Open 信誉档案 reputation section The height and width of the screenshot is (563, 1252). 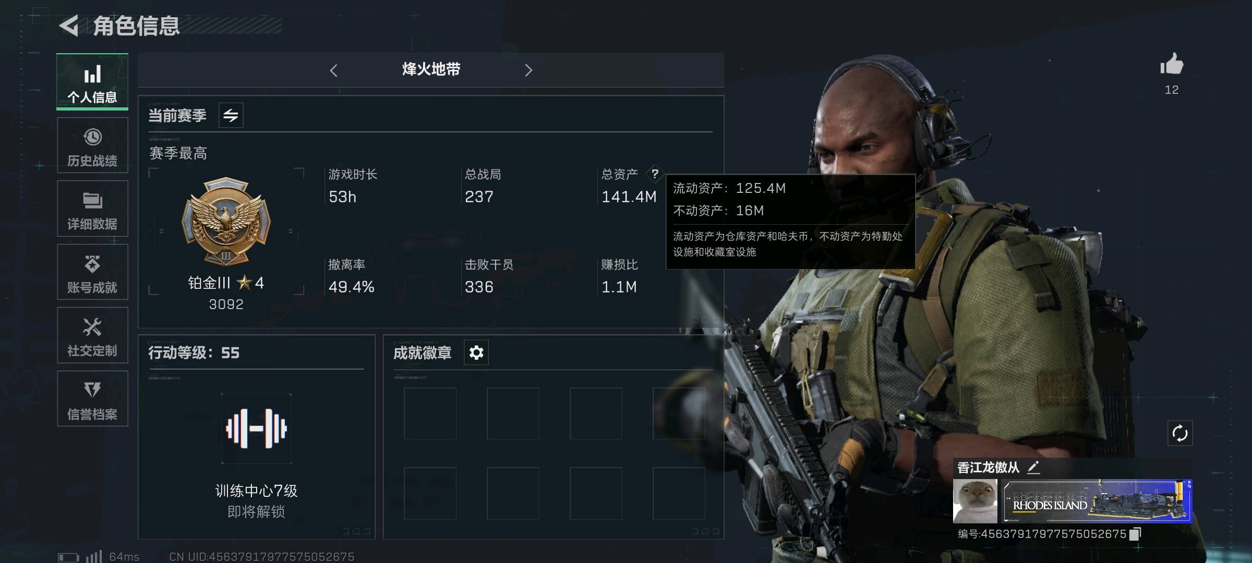click(92, 399)
